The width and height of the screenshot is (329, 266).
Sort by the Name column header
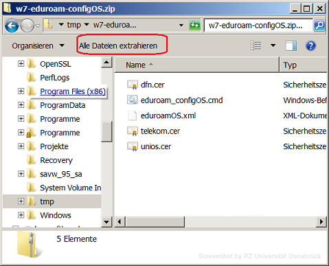[x=197, y=65]
